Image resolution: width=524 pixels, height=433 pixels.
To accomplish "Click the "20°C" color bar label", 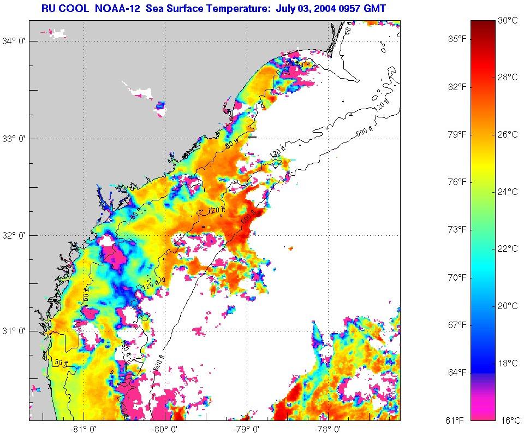I will (x=508, y=306).
